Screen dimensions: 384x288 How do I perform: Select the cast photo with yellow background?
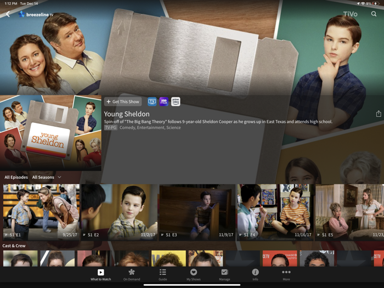point(168,258)
